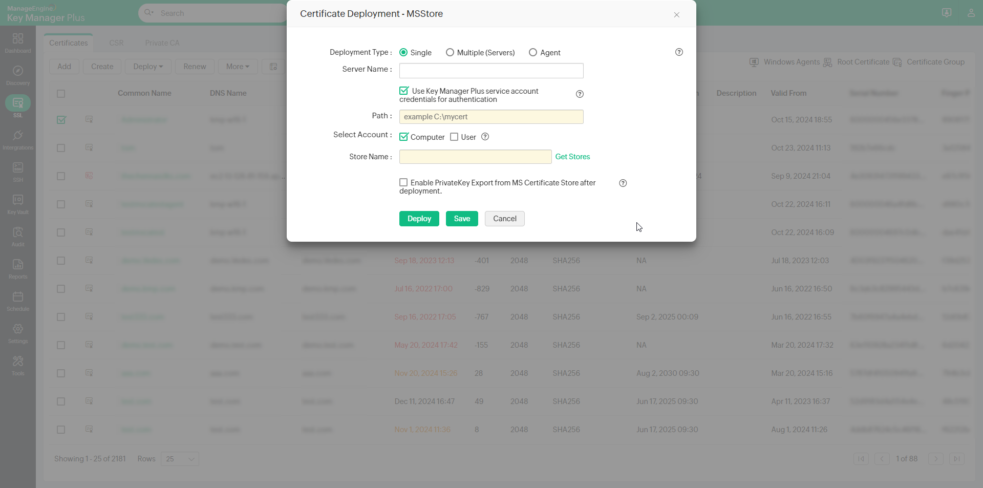
Task: Click the Add button
Action: (x=65, y=67)
